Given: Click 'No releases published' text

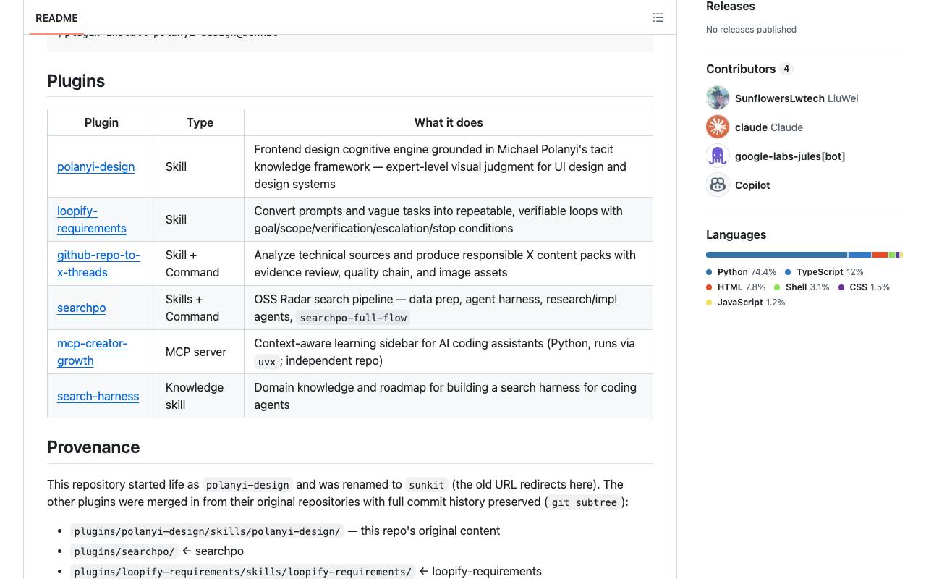Looking at the screenshot, I should [x=751, y=30].
